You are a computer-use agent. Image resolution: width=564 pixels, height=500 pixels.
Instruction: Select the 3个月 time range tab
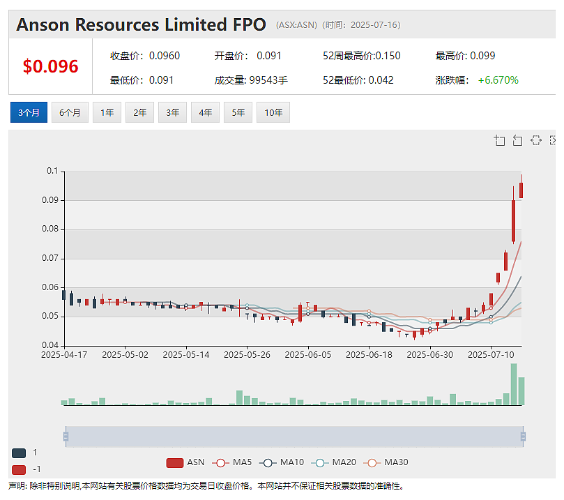(29, 112)
